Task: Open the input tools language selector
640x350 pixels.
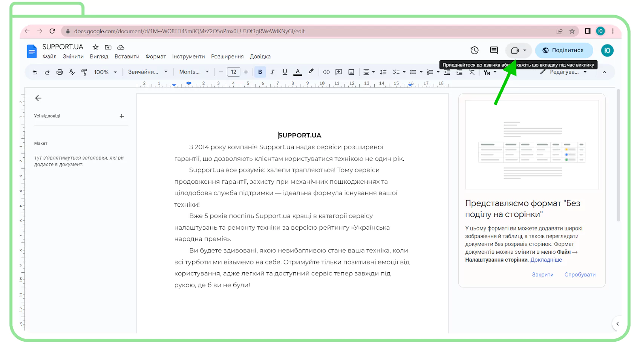Action: pyautogui.click(x=490, y=72)
